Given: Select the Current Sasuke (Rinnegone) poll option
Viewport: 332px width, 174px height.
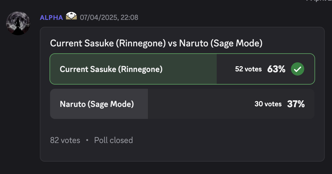Looking at the screenshot, I should coord(182,69).
